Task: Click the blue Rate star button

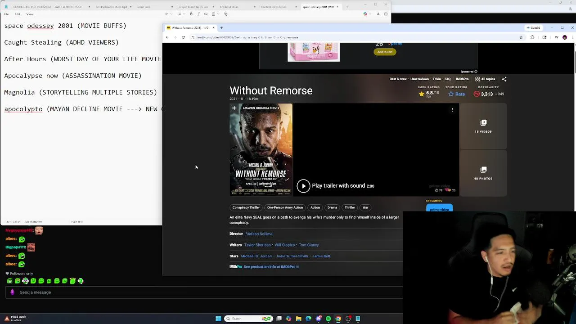Action: [x=456, y=94]
